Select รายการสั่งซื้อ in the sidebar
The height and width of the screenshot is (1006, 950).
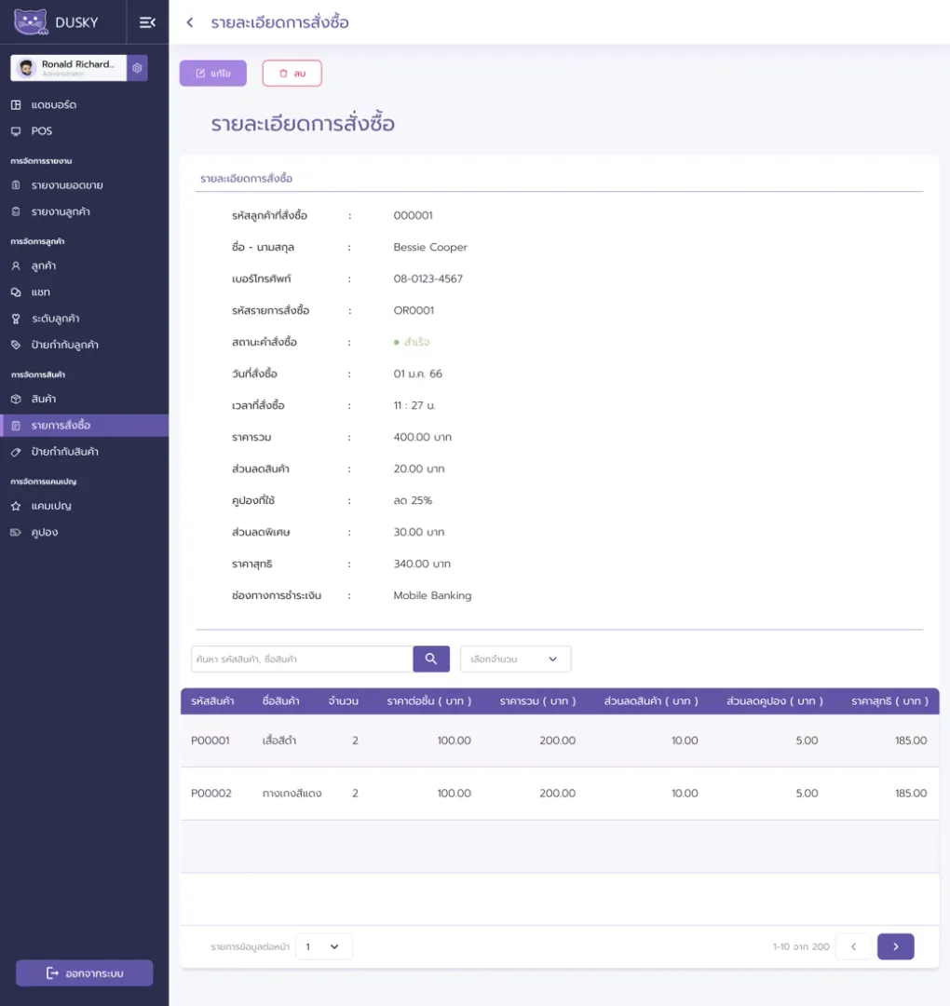84,426
